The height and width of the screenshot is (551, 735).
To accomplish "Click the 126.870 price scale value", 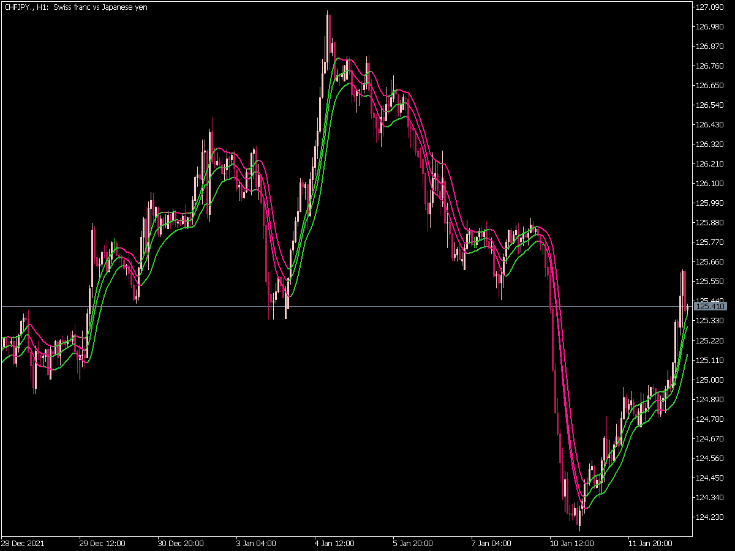I will (710, 47).
